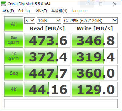Select the 4K Q32T1 read result 372.4
Image resolution: width=122 pixels, height=111 pixels.
pos(47,57)
